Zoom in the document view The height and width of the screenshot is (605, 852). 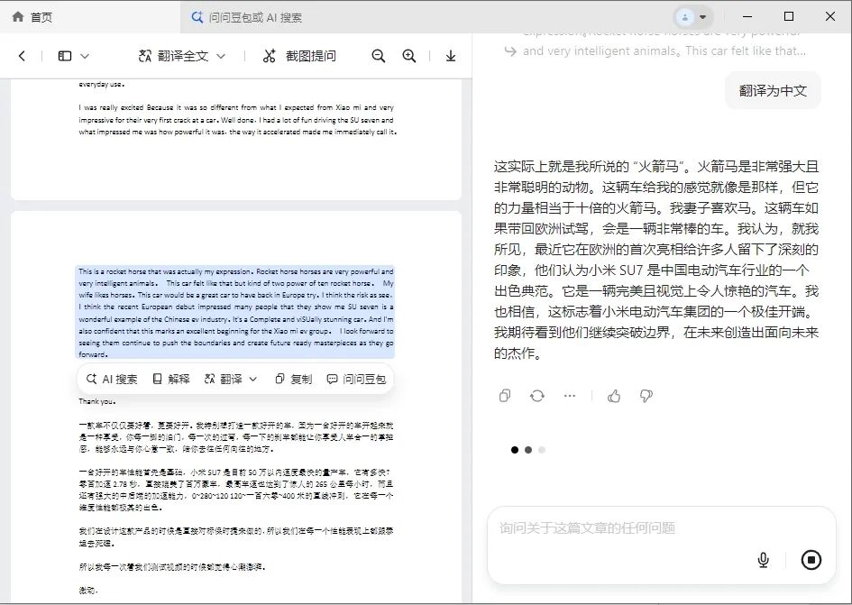(x=409, y=56)
